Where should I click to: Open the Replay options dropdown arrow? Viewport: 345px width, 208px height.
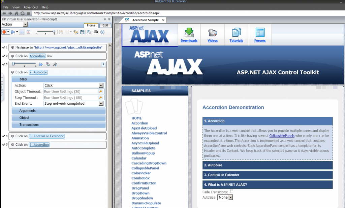click(x=17, y=32)
